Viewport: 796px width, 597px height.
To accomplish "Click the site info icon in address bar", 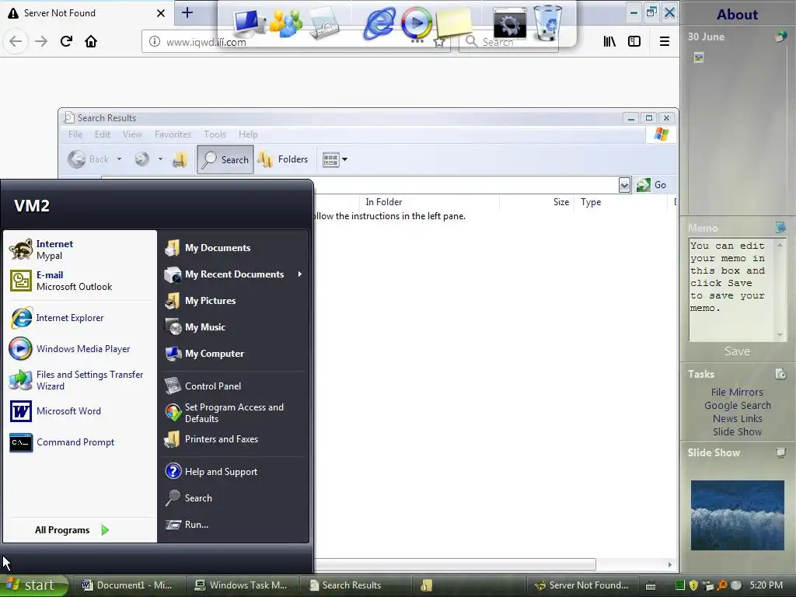I will 155,42.
